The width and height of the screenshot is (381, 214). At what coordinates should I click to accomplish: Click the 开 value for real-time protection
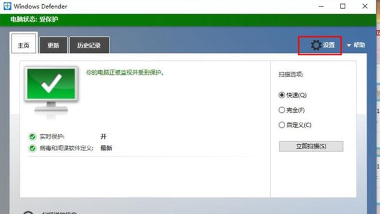(x=103, y=136)
